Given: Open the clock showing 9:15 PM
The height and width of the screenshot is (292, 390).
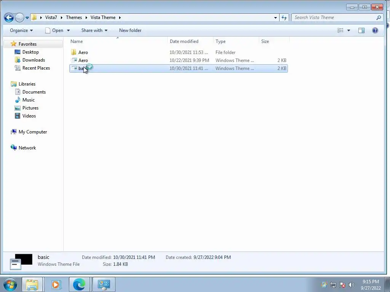Looking at the screenshot, I should click(371, 285).
